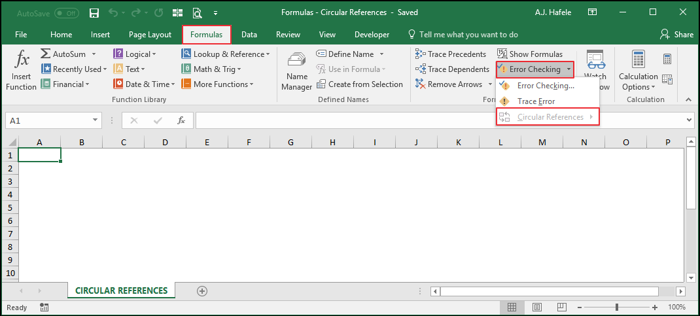Toggle the AutoSave switch

click(67, 13)
